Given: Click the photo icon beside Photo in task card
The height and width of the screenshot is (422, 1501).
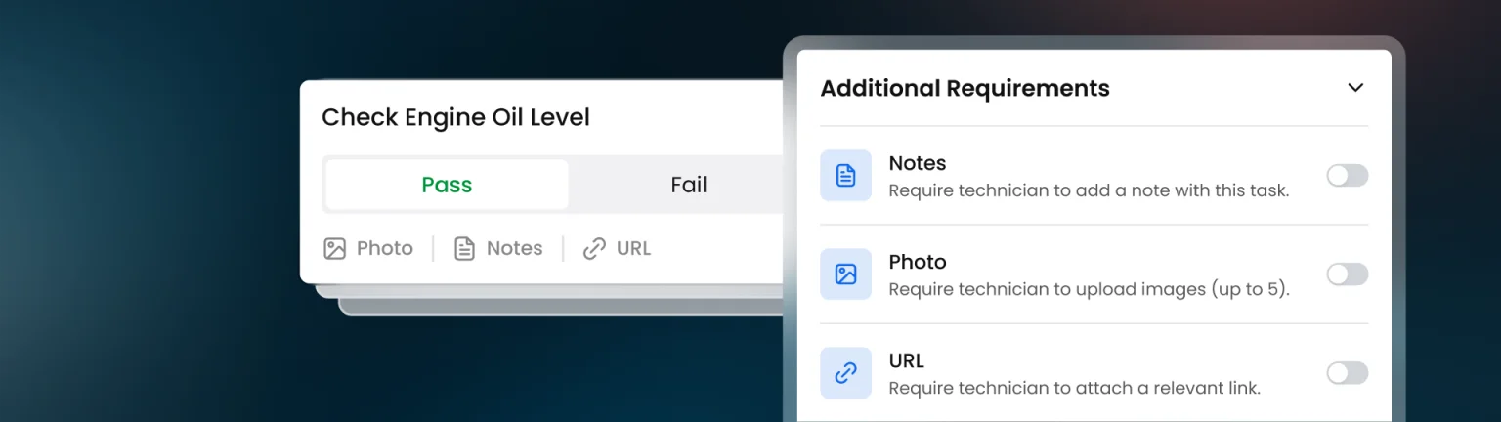Looking at the screenshot, I should click(335, 249).
